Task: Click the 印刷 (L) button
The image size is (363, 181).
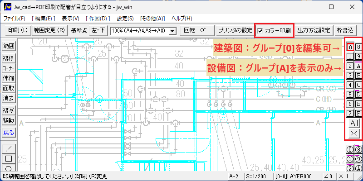Action: [18, 30]
